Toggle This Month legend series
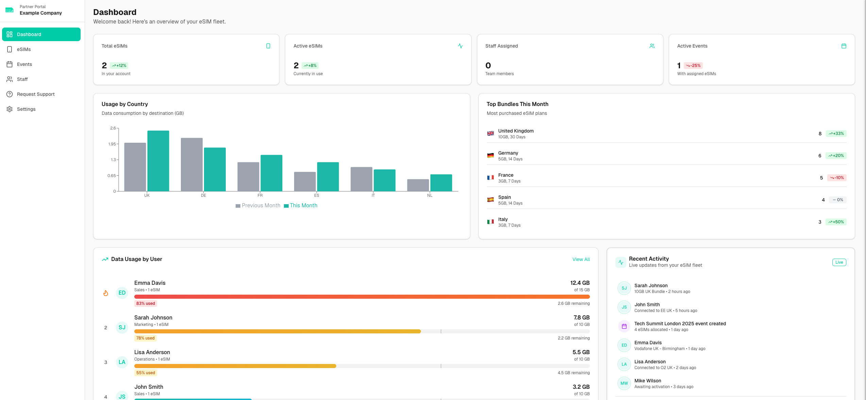 click(301, 206)
